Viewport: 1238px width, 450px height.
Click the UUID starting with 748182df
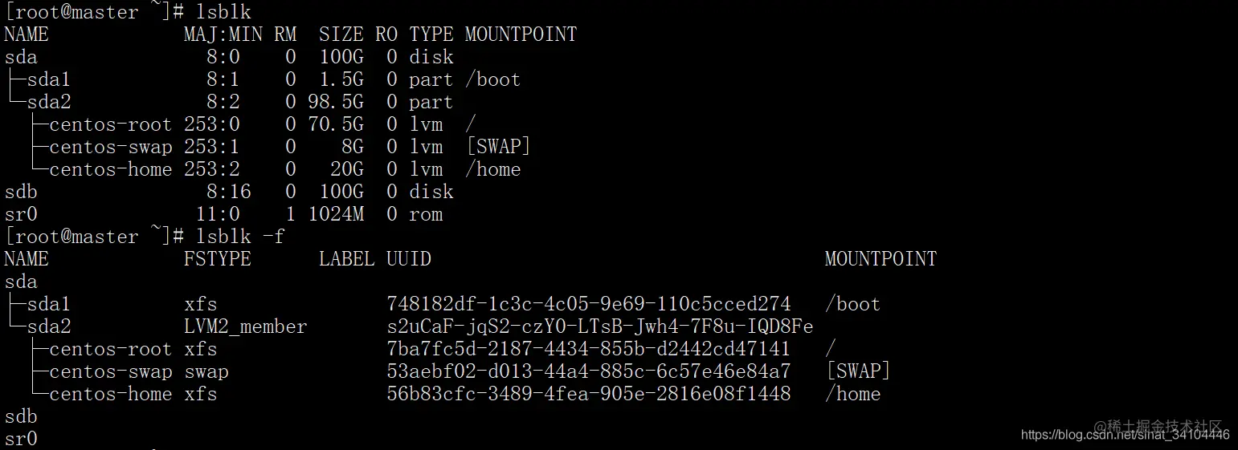click(x=588, y=304)
